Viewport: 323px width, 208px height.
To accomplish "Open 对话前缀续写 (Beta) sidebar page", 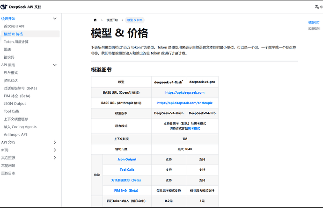I will pyautogui.click(x=20, y=88).
